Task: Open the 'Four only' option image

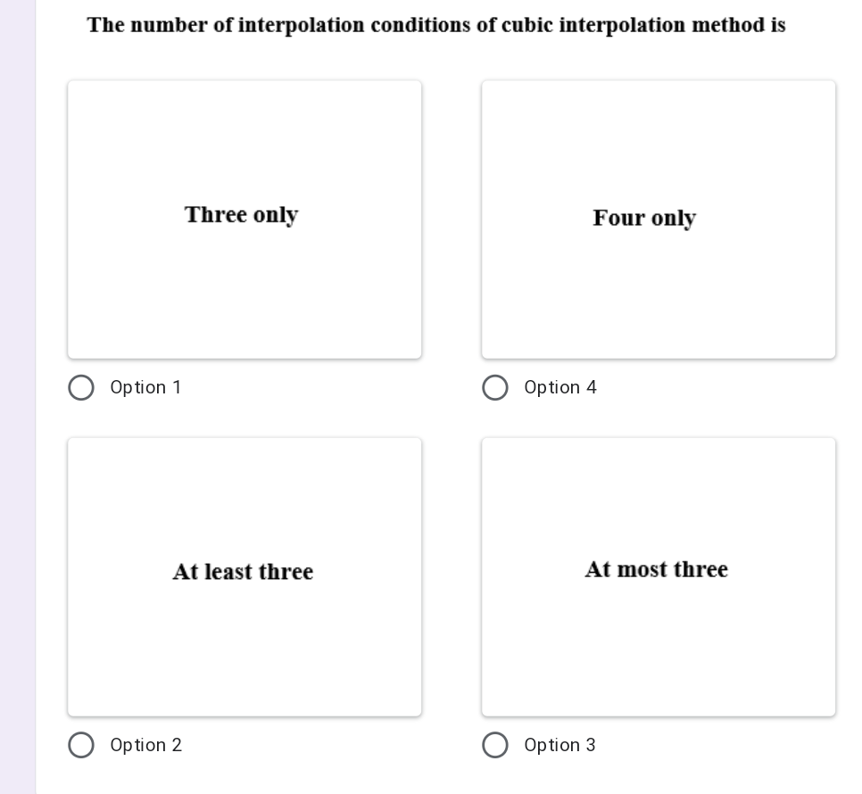Action: click(658, 218)
